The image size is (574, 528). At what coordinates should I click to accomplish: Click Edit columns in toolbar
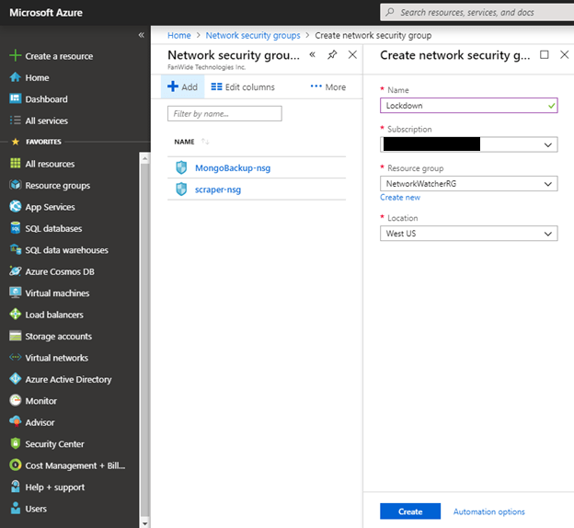pos(243,87)
